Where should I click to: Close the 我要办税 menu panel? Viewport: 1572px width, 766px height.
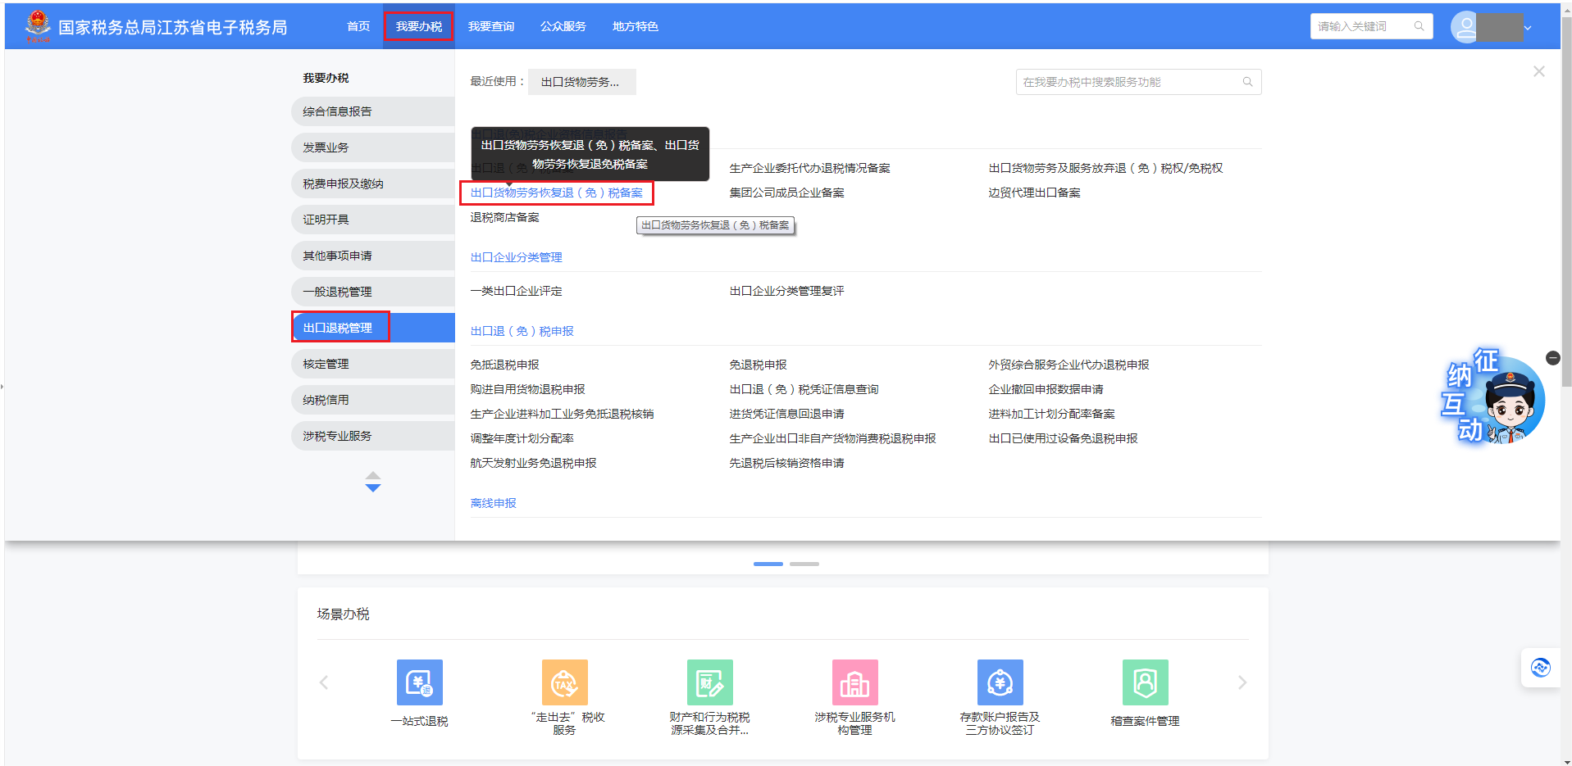tap(1538, 71)
